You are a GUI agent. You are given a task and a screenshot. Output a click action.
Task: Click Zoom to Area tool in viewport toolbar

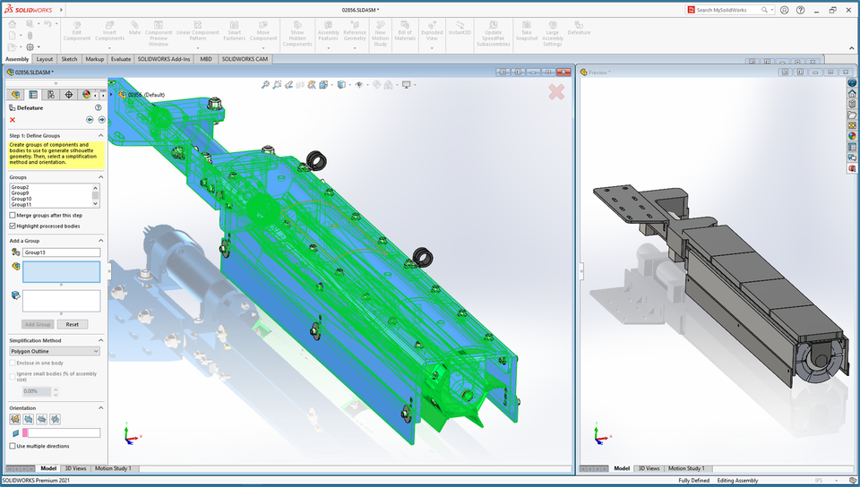pos(277,85)
